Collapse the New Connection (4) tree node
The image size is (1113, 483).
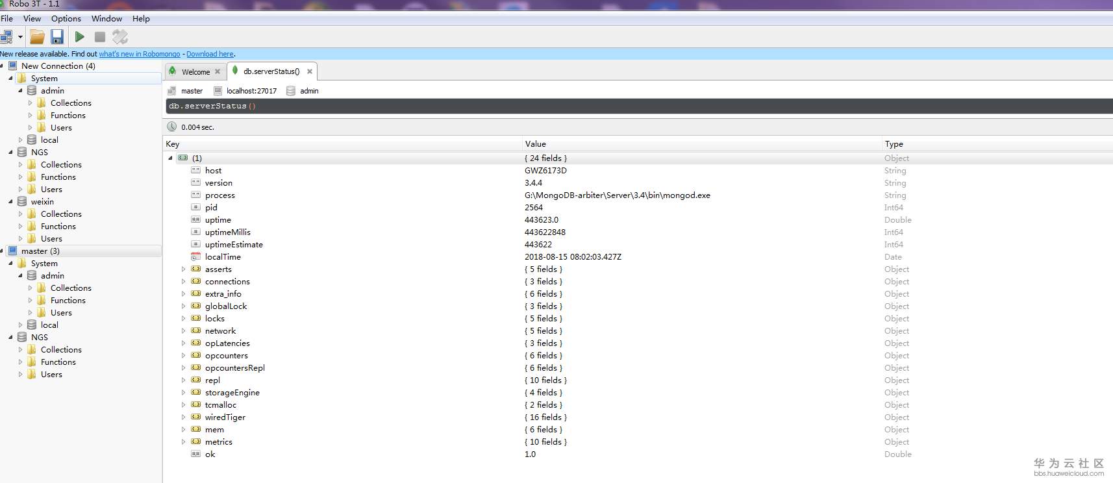[x=2, y=66]
